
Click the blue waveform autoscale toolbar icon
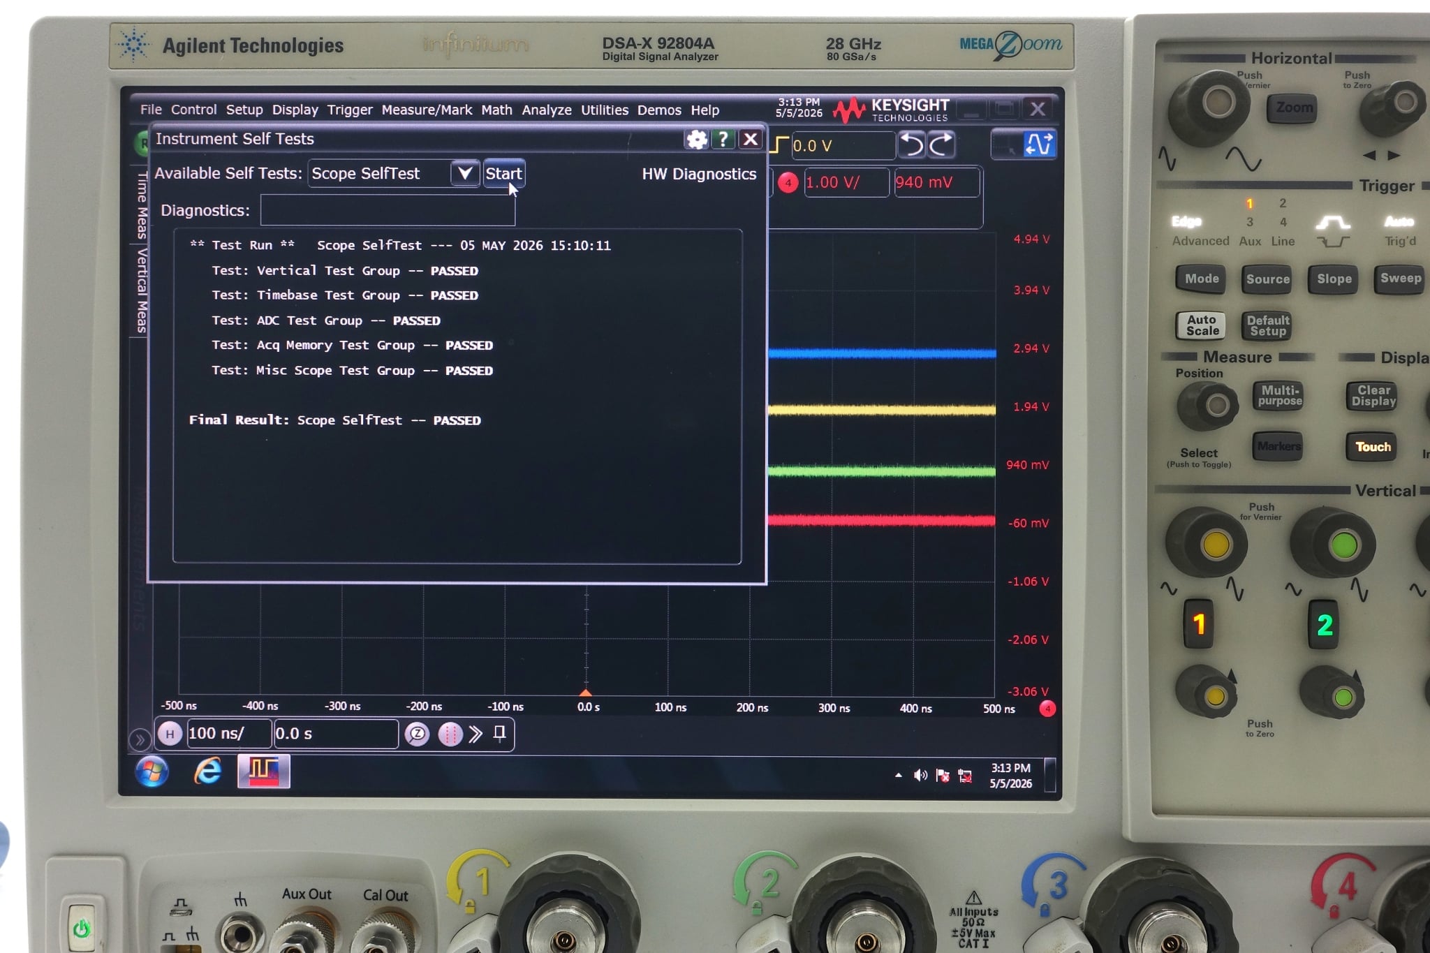[1038, 145]
